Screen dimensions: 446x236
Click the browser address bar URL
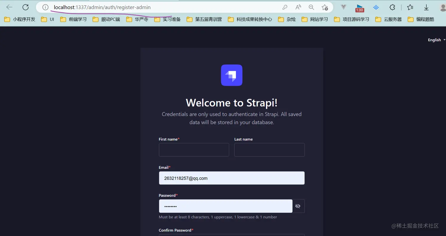coord(102,7)
